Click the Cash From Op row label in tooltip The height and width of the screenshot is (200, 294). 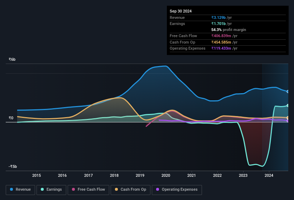182,42
